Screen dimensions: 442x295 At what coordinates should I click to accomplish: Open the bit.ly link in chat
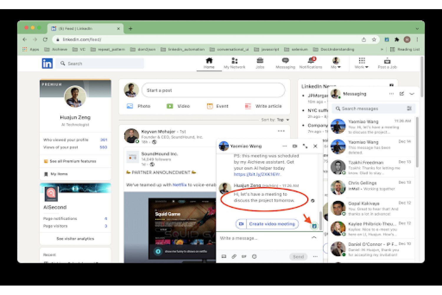pos(257,174)
